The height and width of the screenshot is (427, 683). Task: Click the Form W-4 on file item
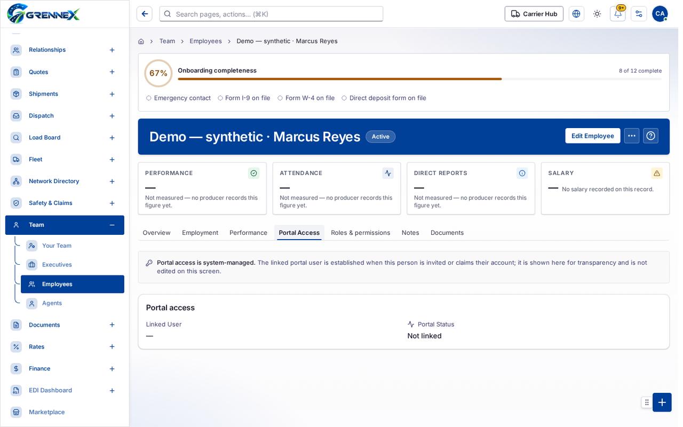coord(306,98)
